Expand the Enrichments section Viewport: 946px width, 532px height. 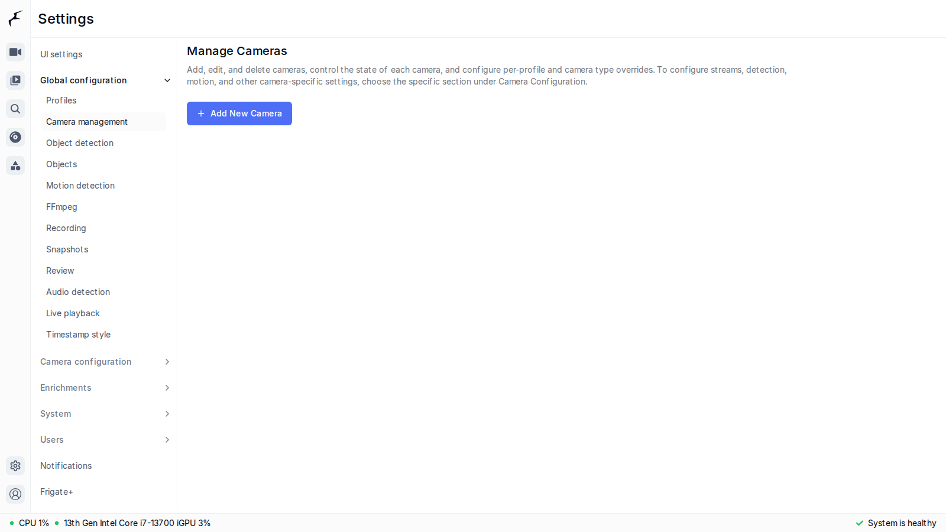105,388
